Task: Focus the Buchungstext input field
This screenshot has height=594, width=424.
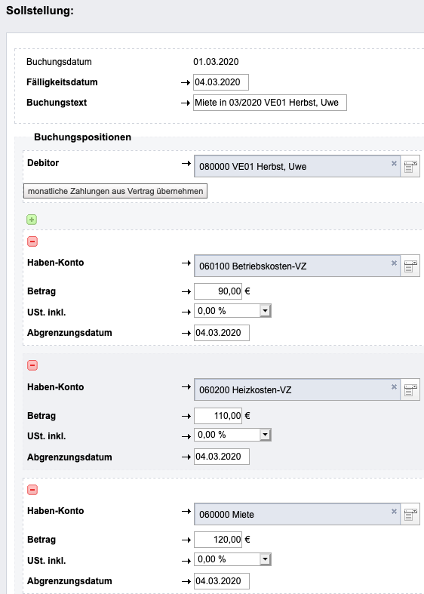Action: [270, 103]
